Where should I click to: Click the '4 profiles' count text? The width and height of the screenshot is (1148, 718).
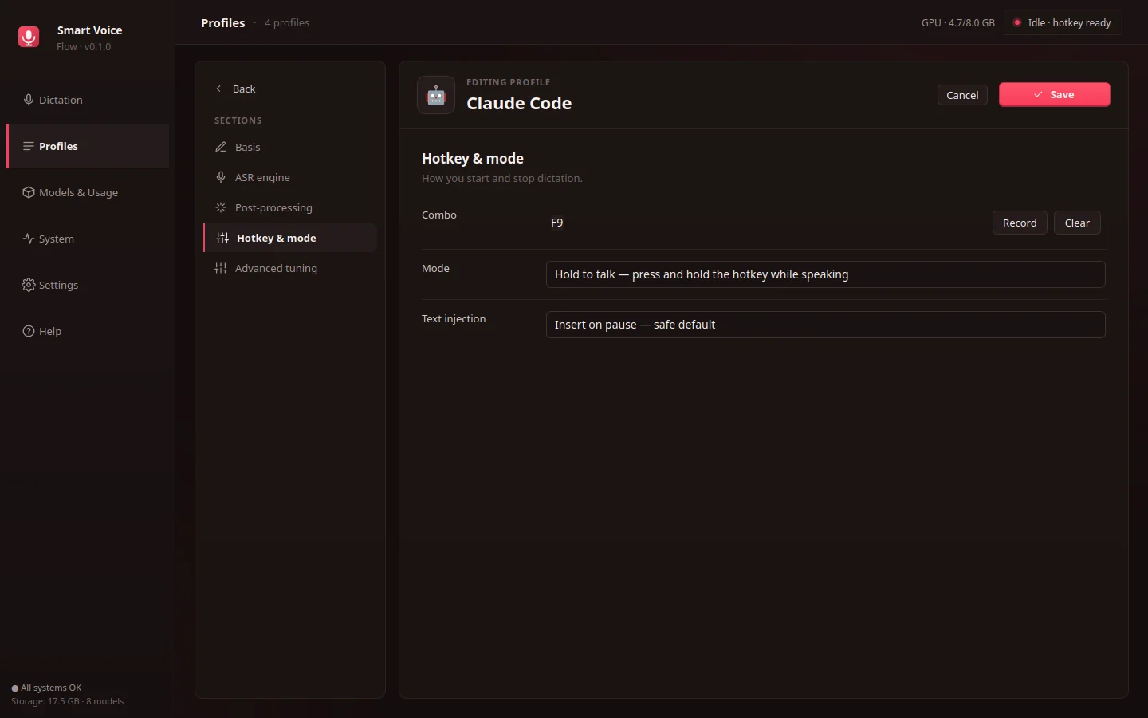pyautogui.click(x=287, y=22)
